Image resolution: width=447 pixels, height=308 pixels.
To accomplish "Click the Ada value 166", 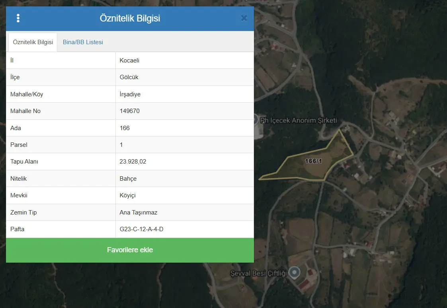I will [125, 128].
